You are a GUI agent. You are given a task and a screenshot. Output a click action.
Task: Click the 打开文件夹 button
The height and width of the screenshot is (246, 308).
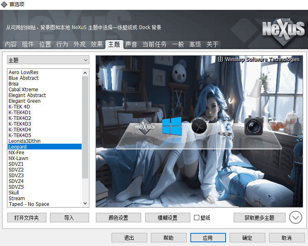tap(27, 218)
